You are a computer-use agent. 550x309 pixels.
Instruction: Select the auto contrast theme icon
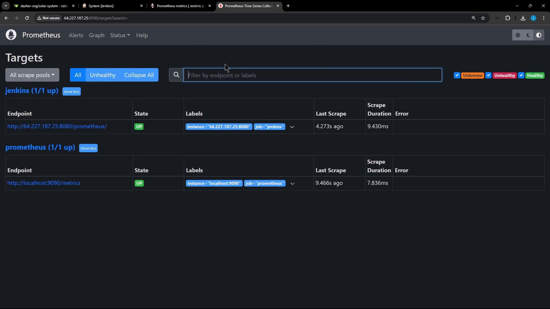pyautogui.click(x=539, y=35)
